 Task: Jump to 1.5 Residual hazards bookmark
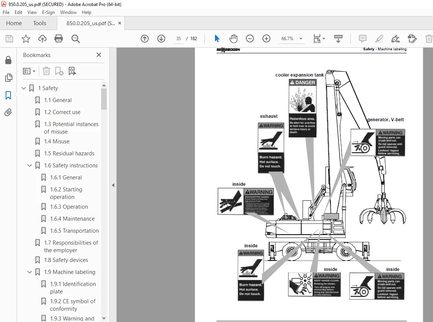(69, 153)
